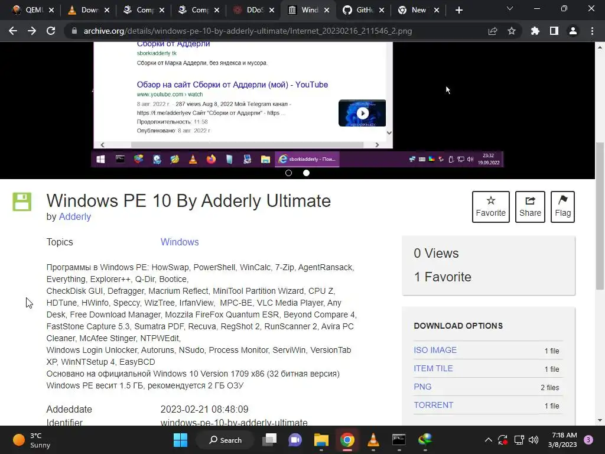Click the Windows Start button on taskbar
The height and width of the screenshot is (454, 605).
pyautogui.click(x=181, y=440)
